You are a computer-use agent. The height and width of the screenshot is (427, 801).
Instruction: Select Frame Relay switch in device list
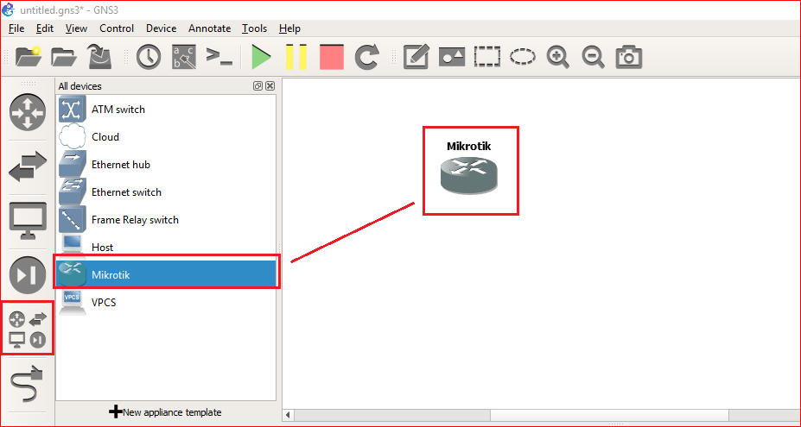click(166, 219)
